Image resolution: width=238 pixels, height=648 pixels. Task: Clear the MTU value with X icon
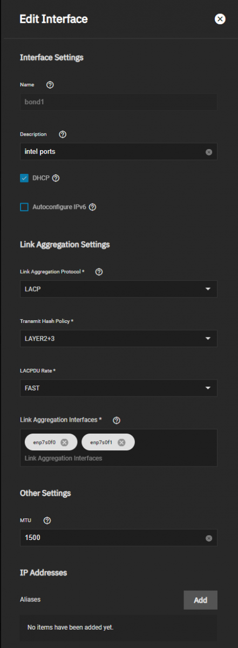(x=209, y=538)
